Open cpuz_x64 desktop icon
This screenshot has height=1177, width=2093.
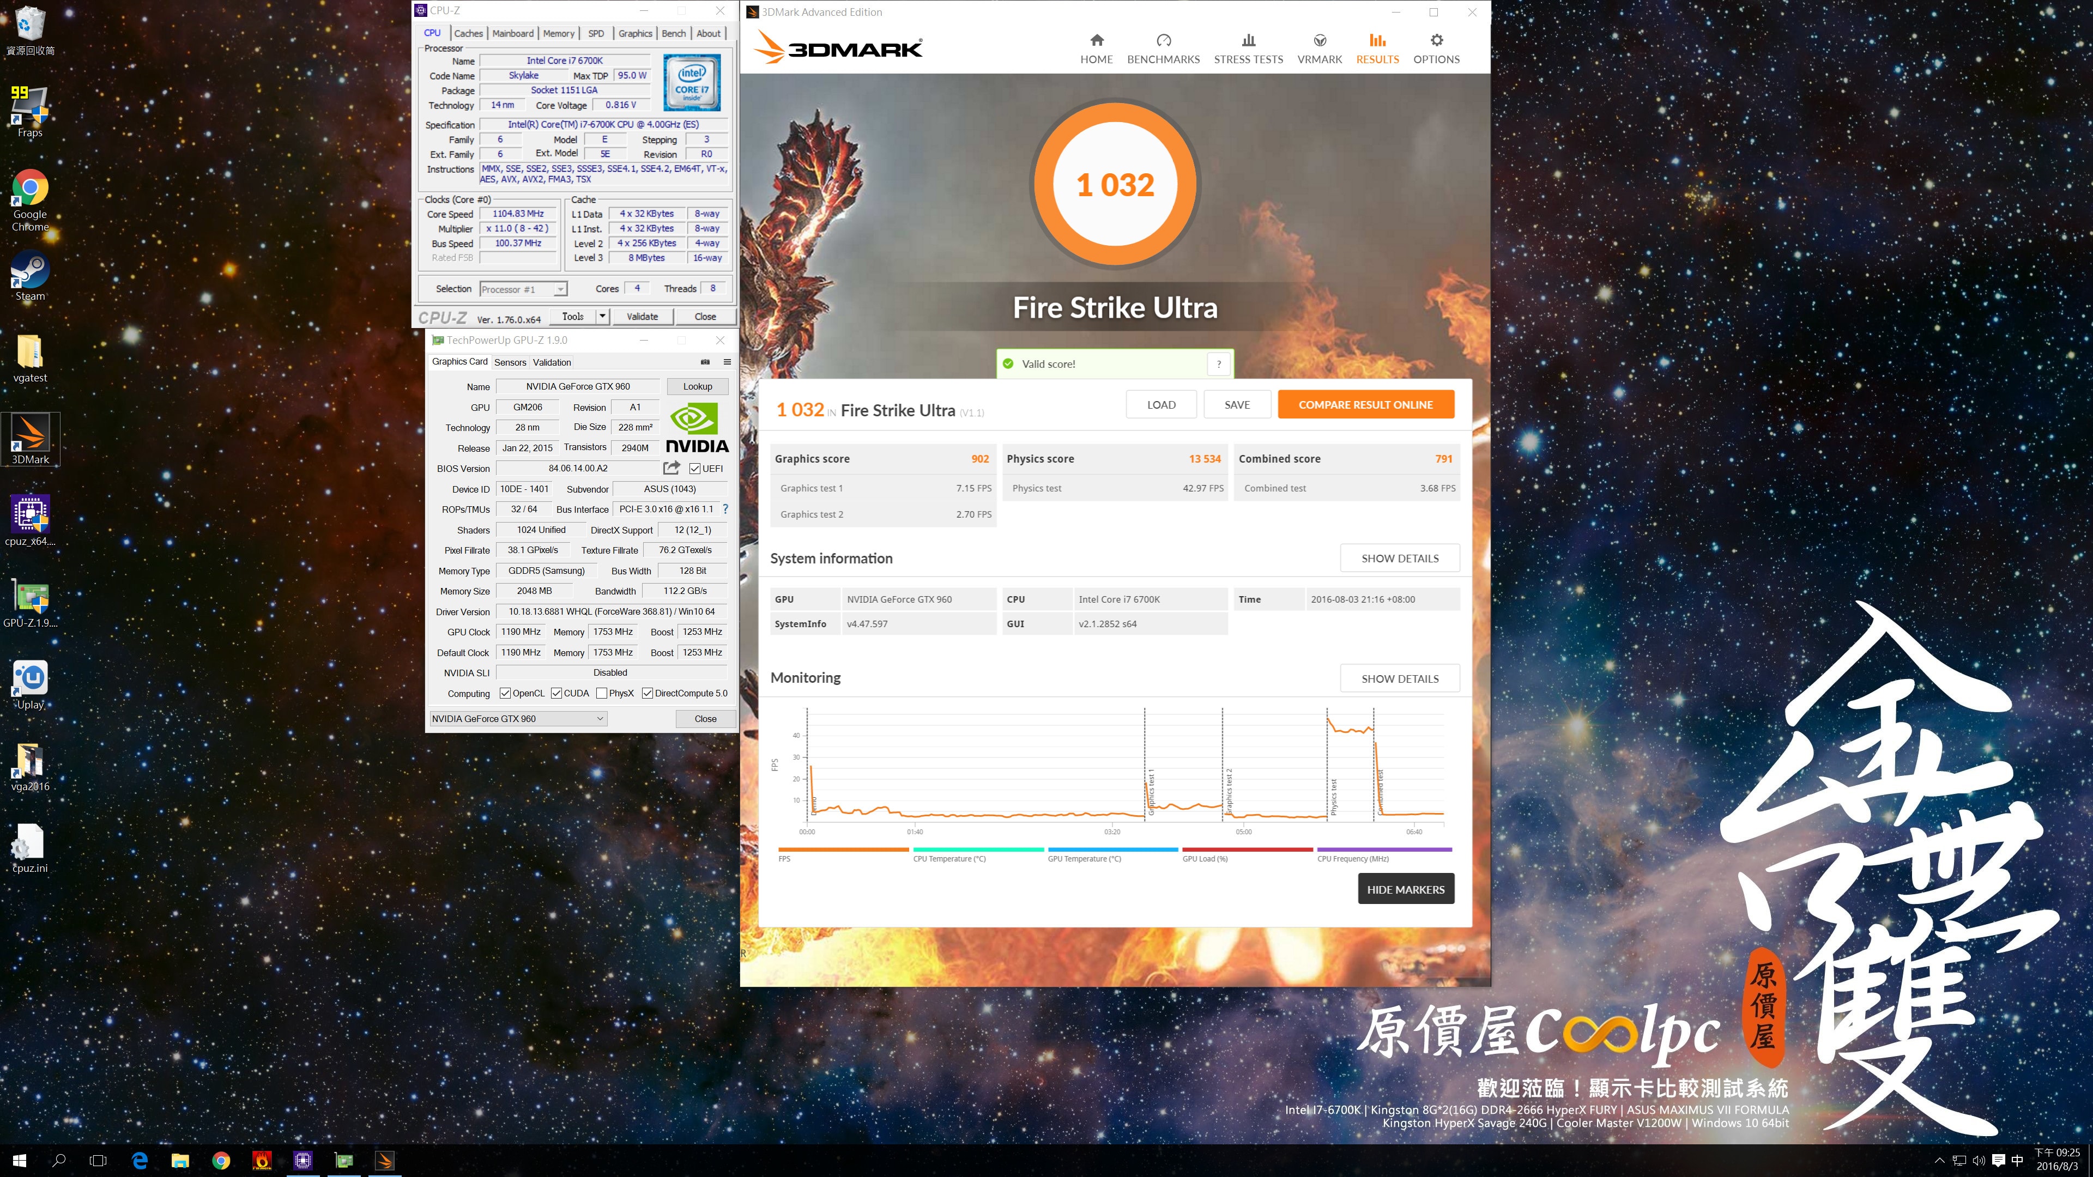pyautogui.click(x=30, y=521)
